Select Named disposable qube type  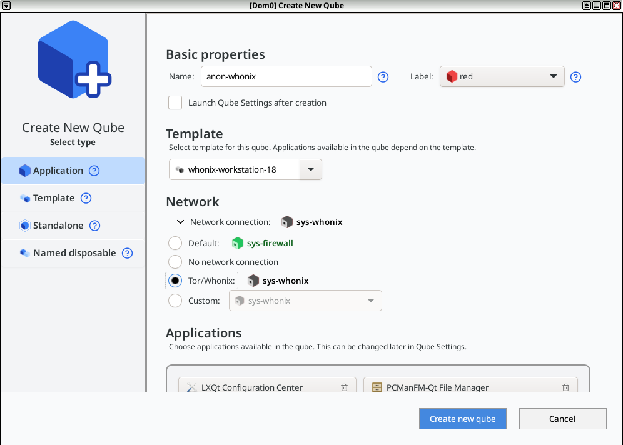74,253
